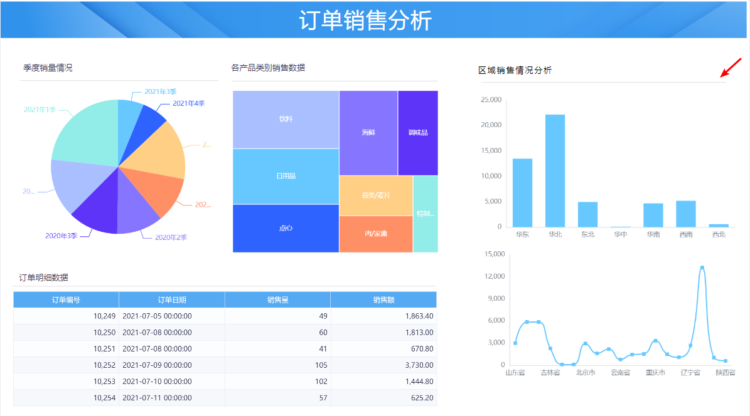Select order number cell 10,252
This screenshot has height=416, width=750.
point(66,365)
